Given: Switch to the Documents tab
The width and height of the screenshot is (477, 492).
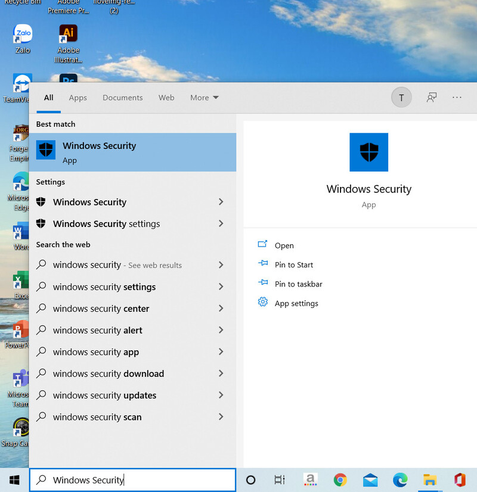Looking at the screenshot, I should coord(122,98).
